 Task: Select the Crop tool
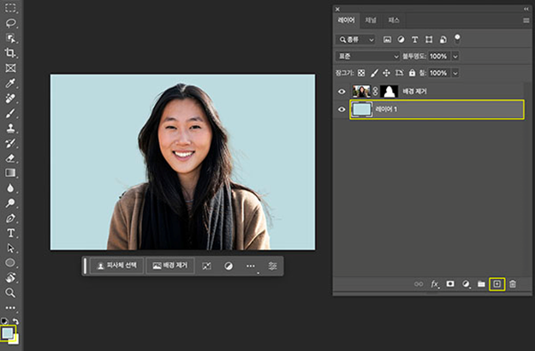[x=10, y=53]
